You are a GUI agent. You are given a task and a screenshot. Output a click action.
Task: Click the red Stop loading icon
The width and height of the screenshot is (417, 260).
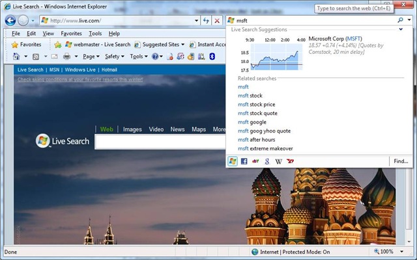tap(217, 20)
